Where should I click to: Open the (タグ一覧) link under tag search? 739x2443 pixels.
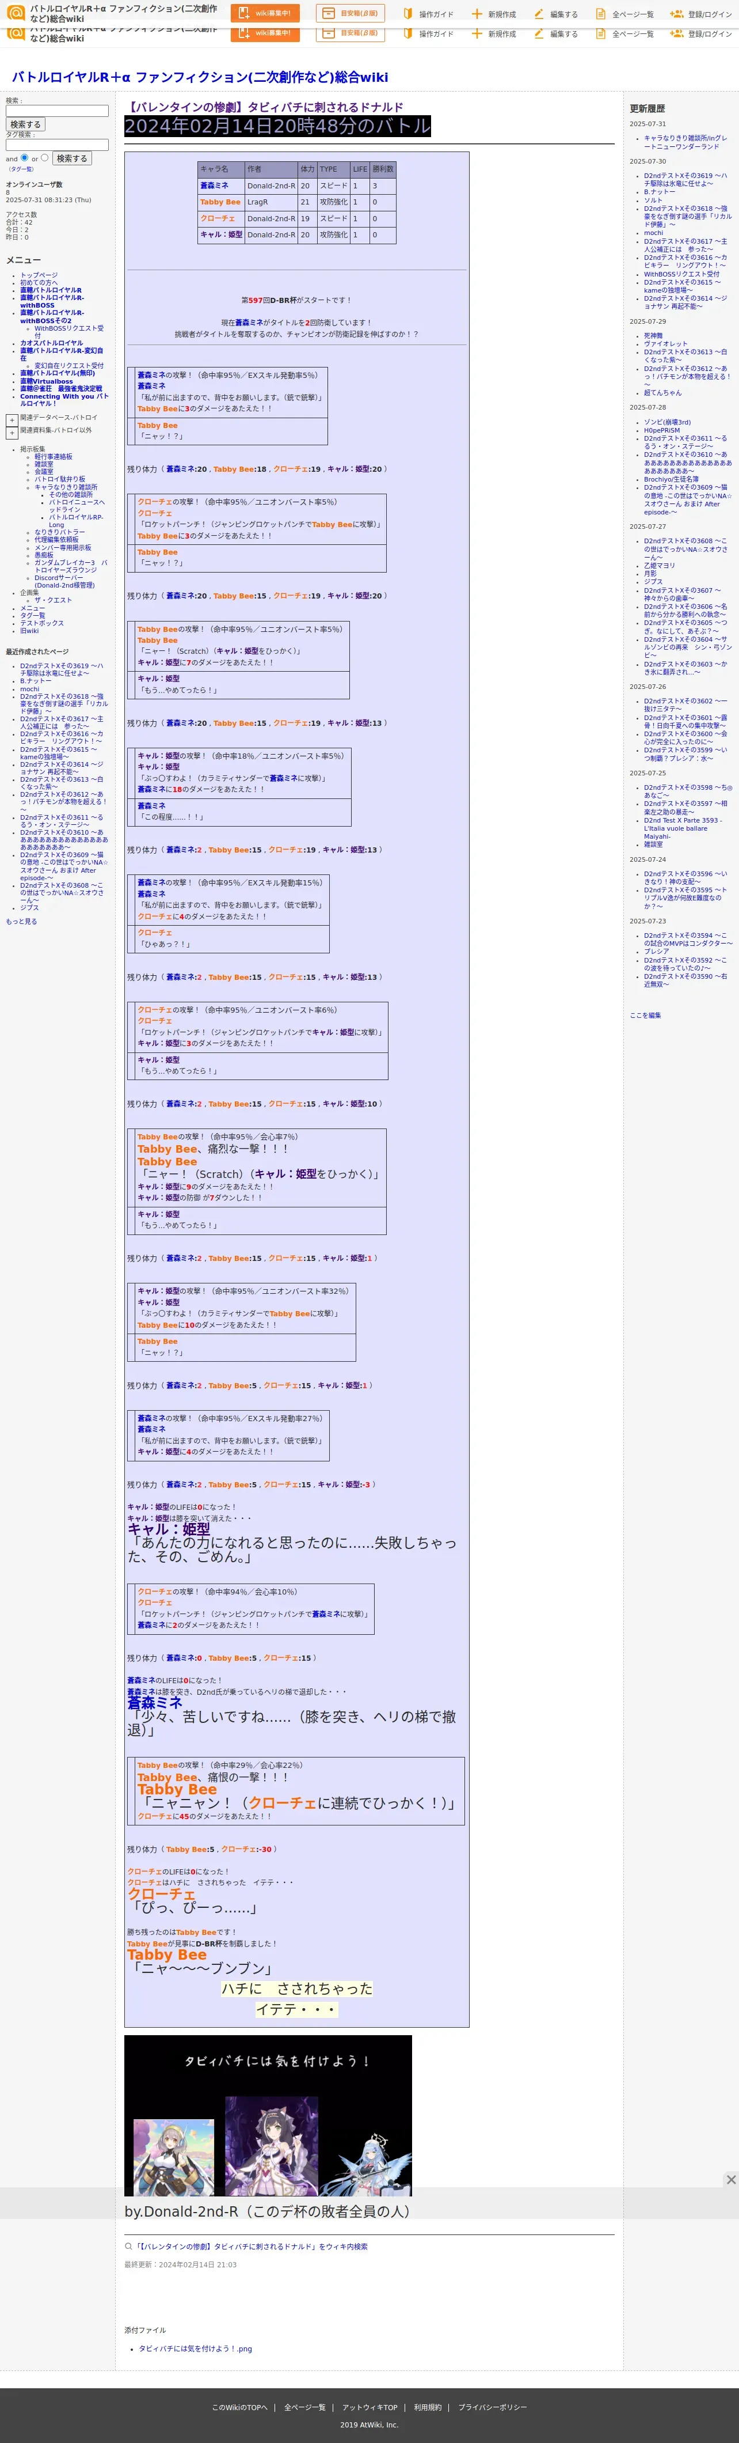point(21,169)
